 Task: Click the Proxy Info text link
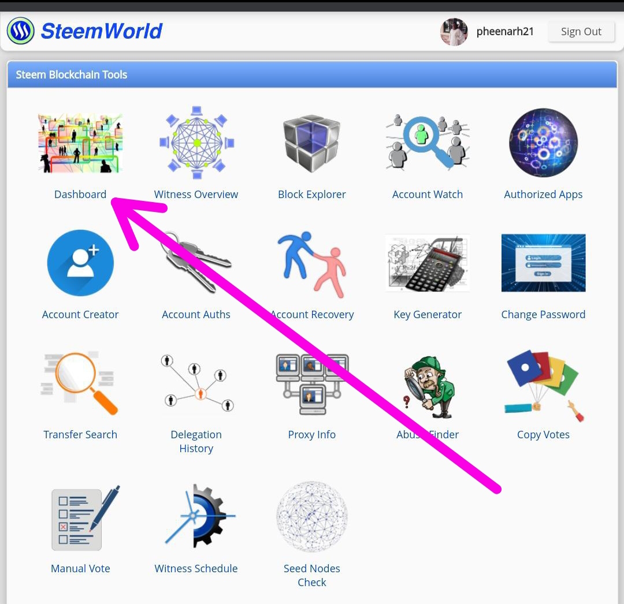pos(312,435)
